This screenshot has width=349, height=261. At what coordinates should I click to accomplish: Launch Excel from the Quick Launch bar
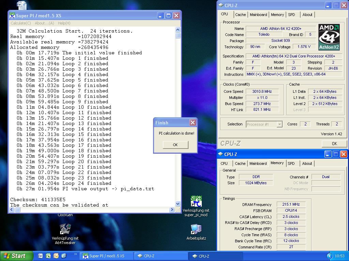coord(48,256)
